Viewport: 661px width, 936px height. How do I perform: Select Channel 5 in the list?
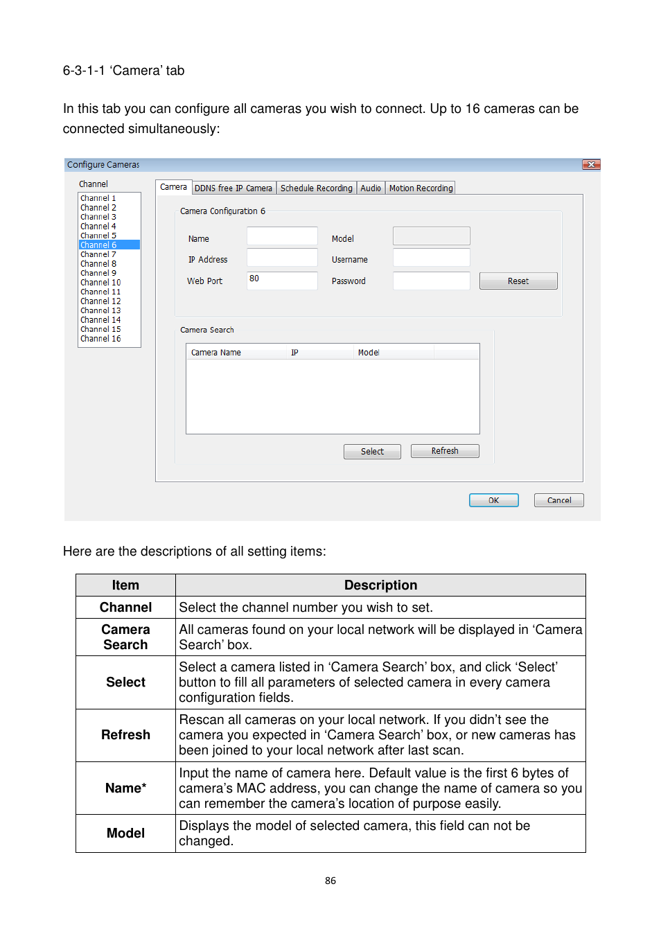[x=109, y=236]
